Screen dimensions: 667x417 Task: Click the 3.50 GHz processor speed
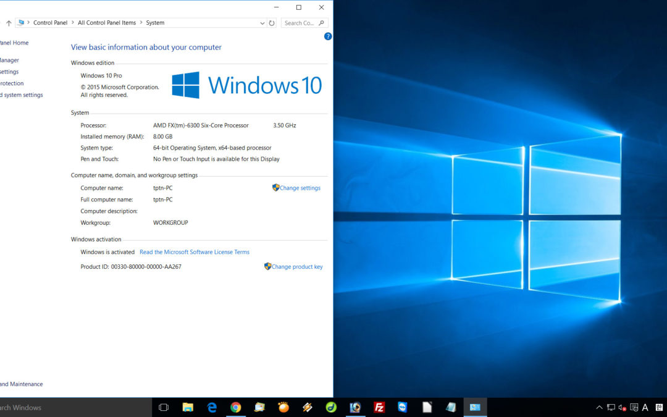click(285, 125)
